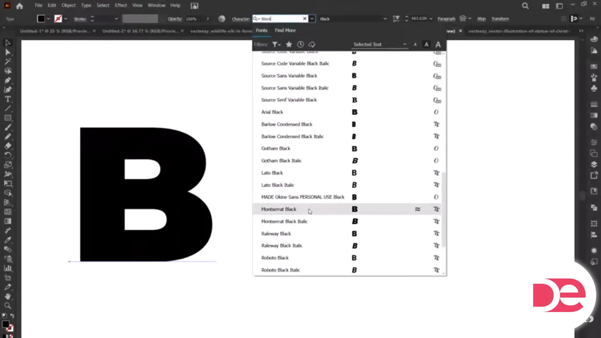This screenshot has width=601, height=338.
Task: Expand the opacity slider arrow
Action: (x=208, y=19)
